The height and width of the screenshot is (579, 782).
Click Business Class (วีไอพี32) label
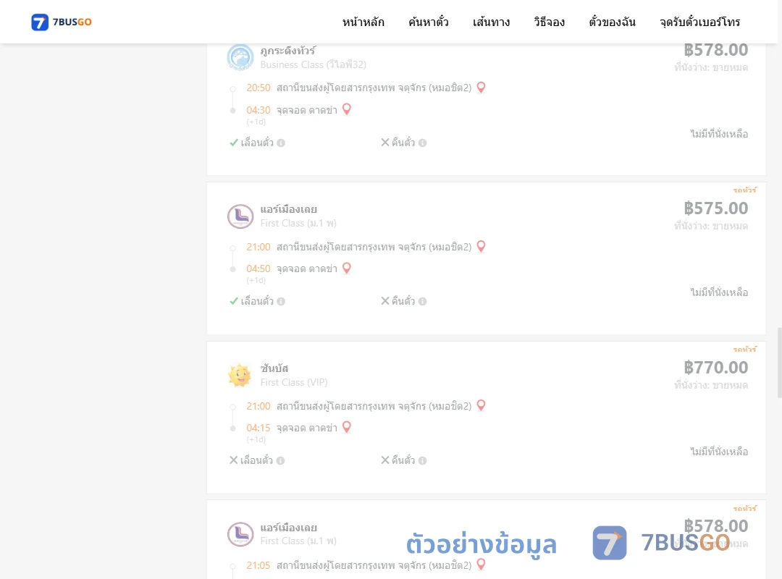[x=314, y=65]
